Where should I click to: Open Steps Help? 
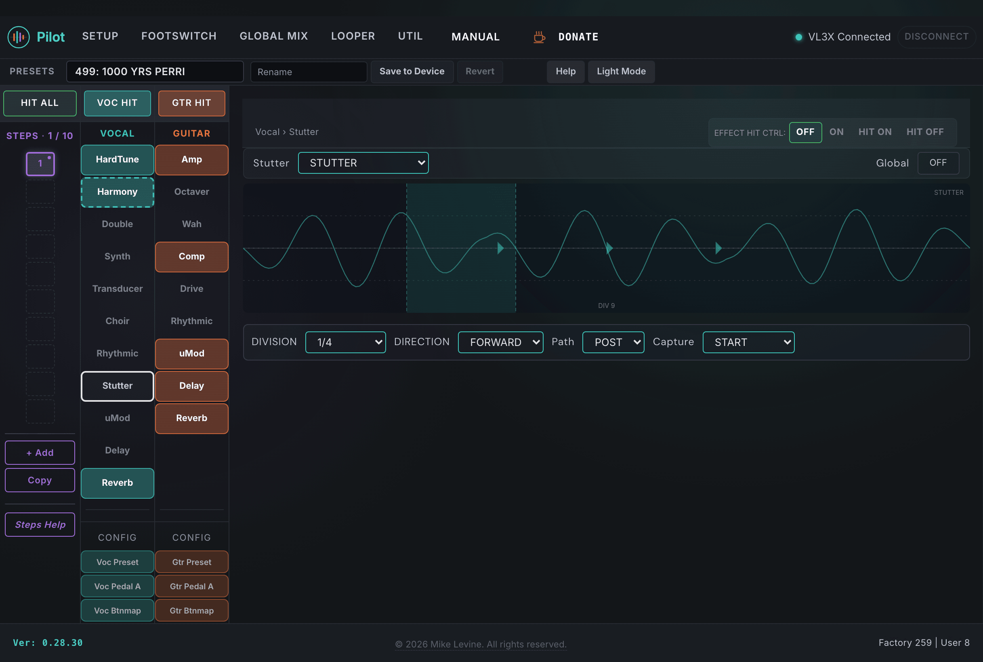click(x=40, y=525)
